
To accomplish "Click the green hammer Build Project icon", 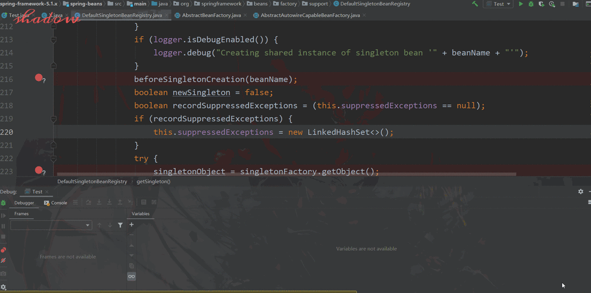I will (x=475, y=4).
